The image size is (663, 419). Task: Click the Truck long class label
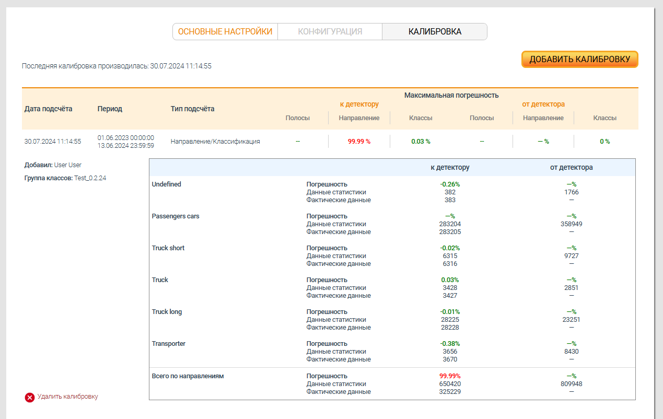(167, 312)
